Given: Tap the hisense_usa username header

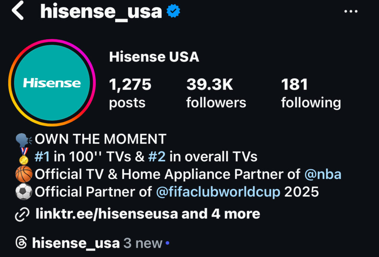Looking at the screenshot, I should (x=101, y=11).
